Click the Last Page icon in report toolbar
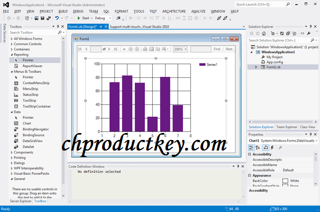This screenshot has width=320, height=212. pyautogui.click(x=115, y=49)
